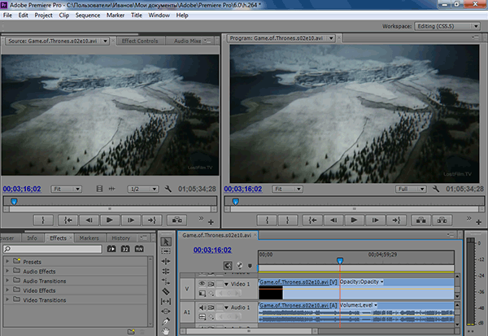Open Program monitor Fit zoom dropdown

(287, 189)
